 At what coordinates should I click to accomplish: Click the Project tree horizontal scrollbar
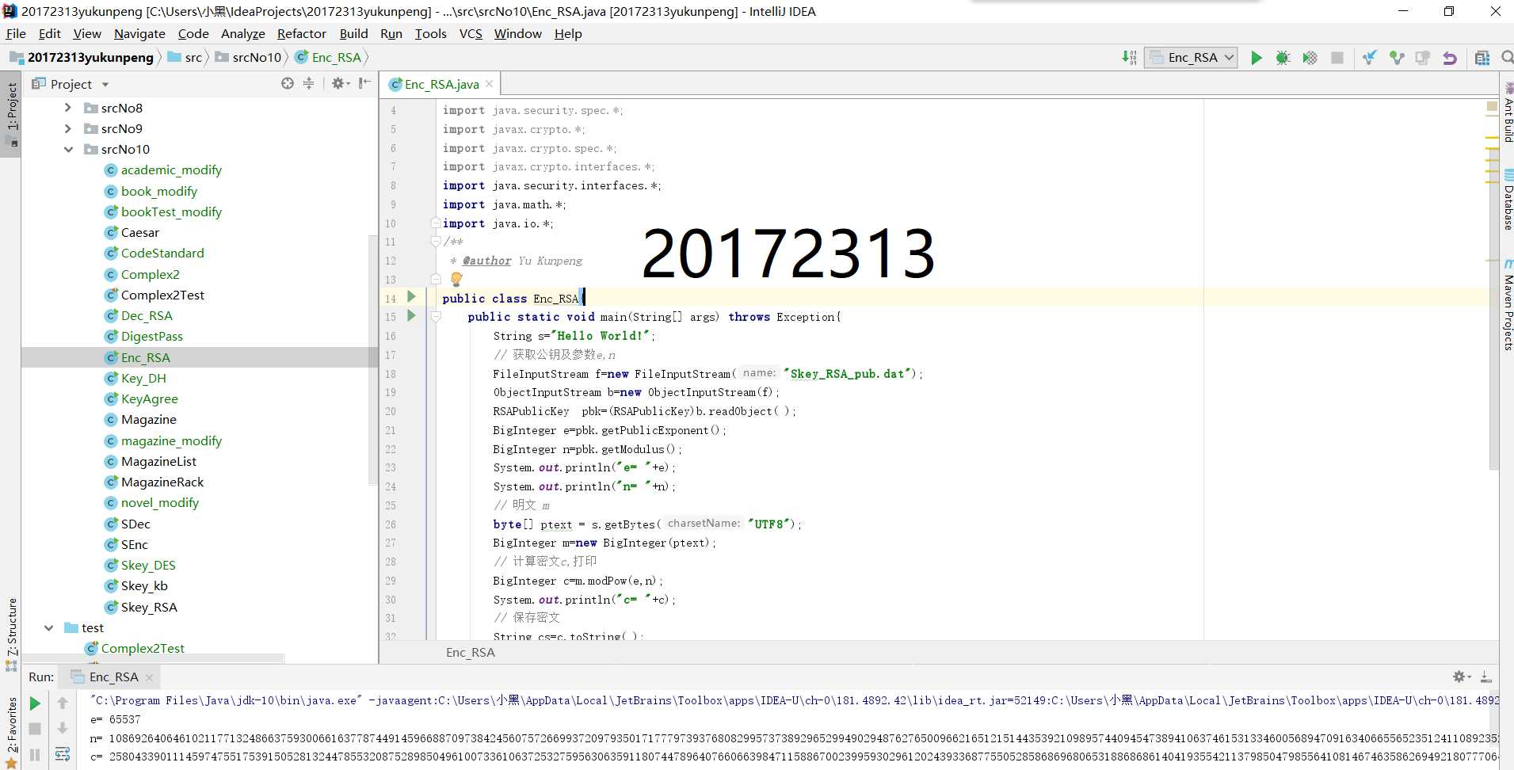point(154,658)
